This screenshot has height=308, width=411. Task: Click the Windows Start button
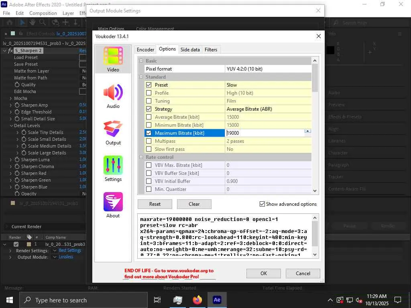coord(10,300)
